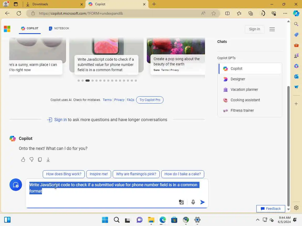Open the Outlook icon in Edge sidebar
The image size is (302, 226).
pyautogui.click(x=296, y=76)
